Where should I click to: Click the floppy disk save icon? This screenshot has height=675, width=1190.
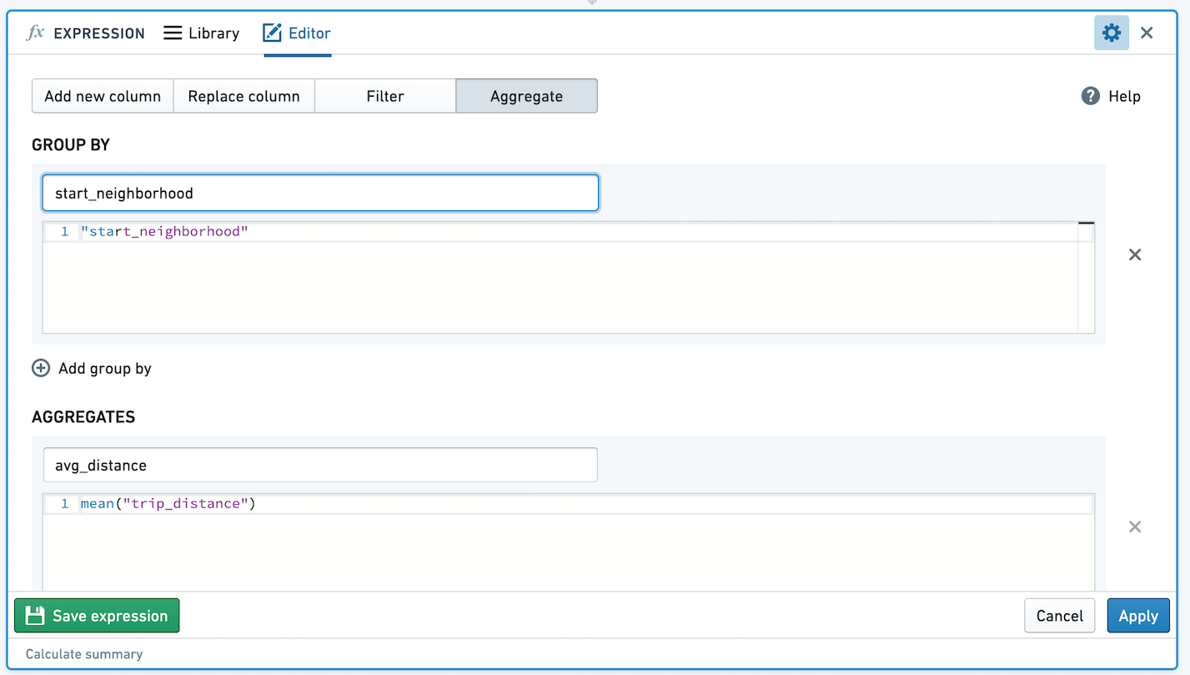click(x=35, y=616)
